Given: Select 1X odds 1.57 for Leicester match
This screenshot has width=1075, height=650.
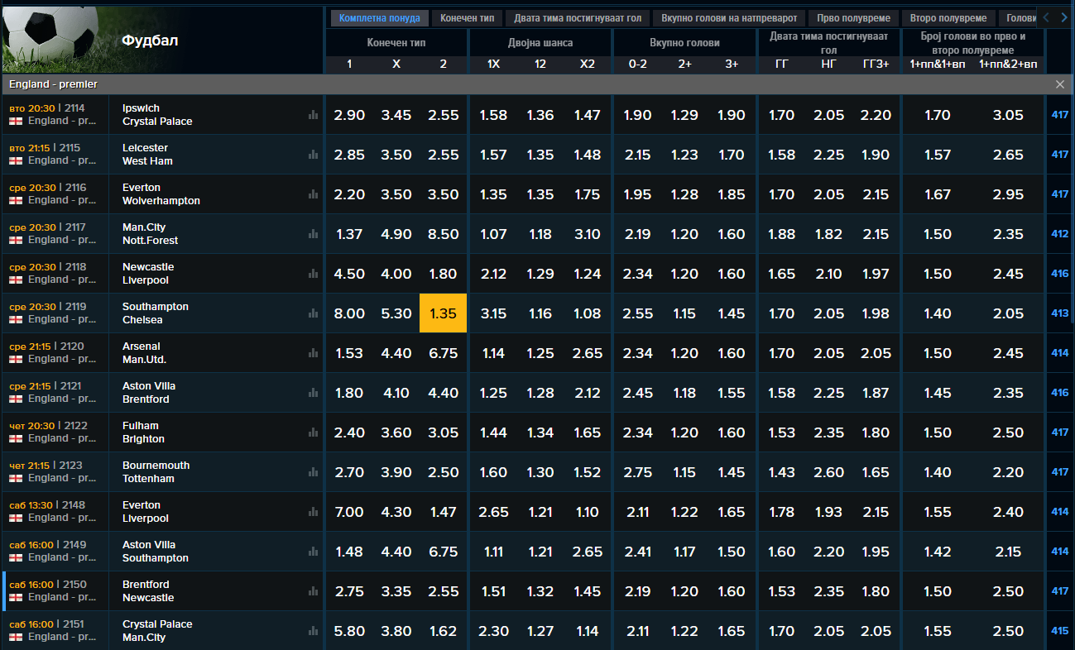Looking at the screenshot, I should click(493, 155).
